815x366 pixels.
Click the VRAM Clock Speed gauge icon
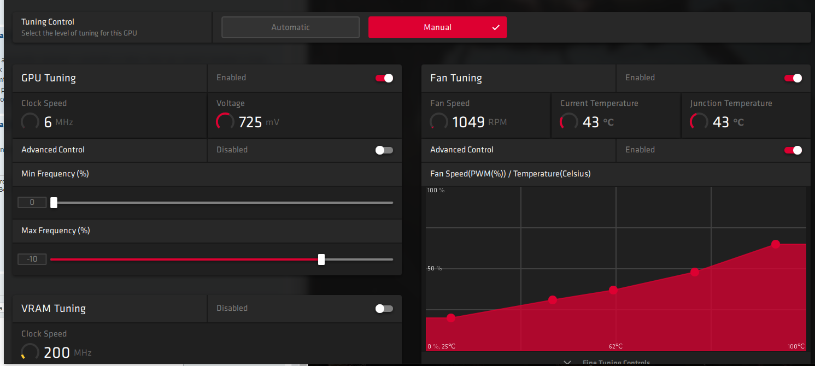click(x=30, y=352)
